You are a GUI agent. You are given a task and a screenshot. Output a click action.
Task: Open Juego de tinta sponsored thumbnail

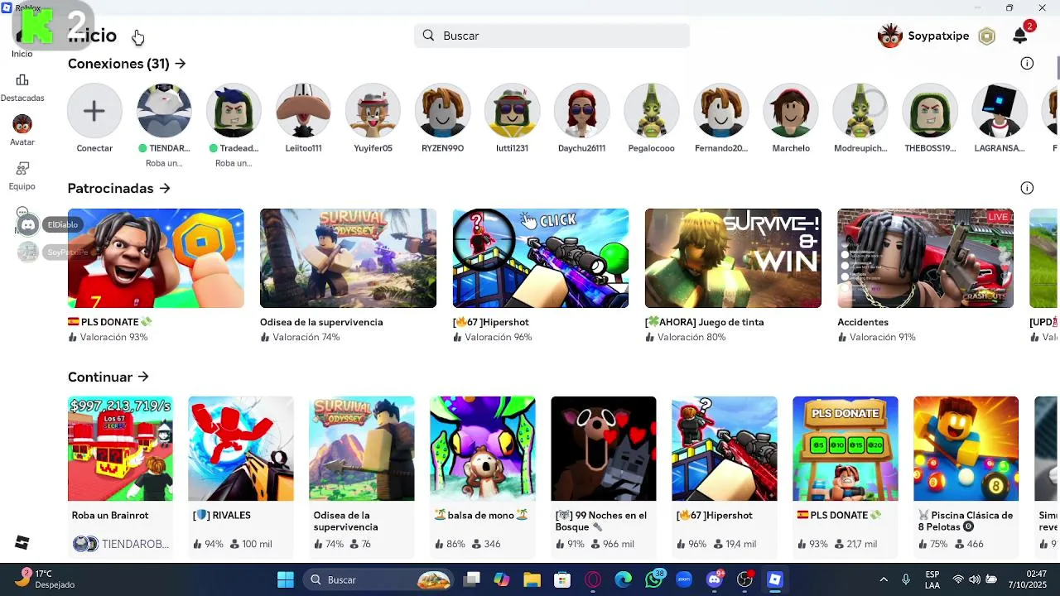[733, 258]
